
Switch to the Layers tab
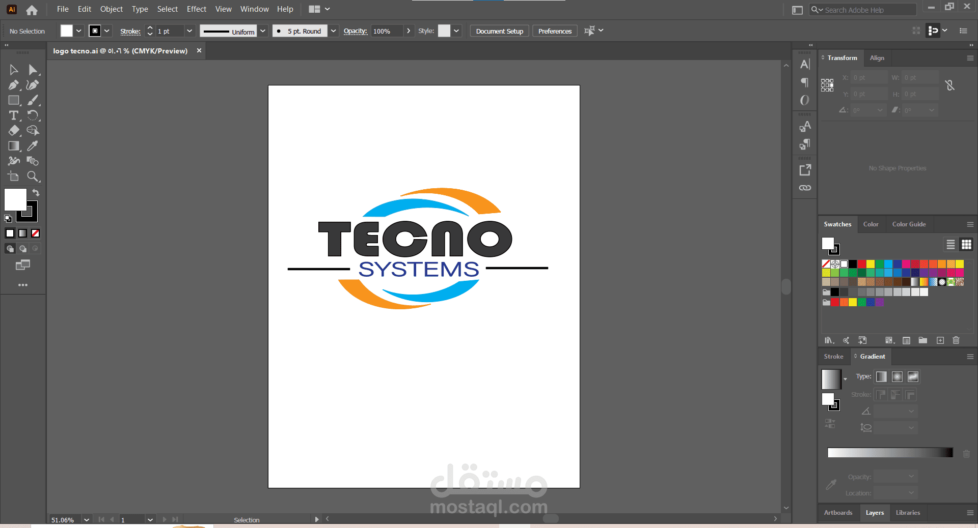click(875, 513)
